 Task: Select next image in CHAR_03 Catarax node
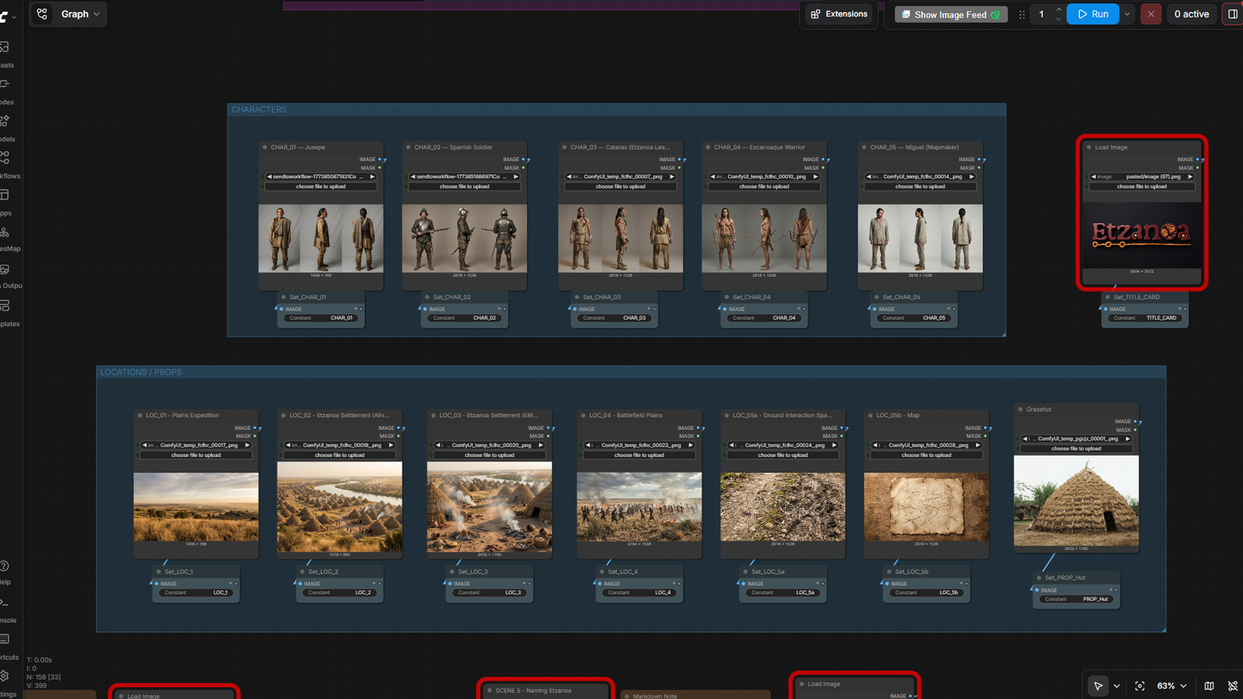pos(672,176)
